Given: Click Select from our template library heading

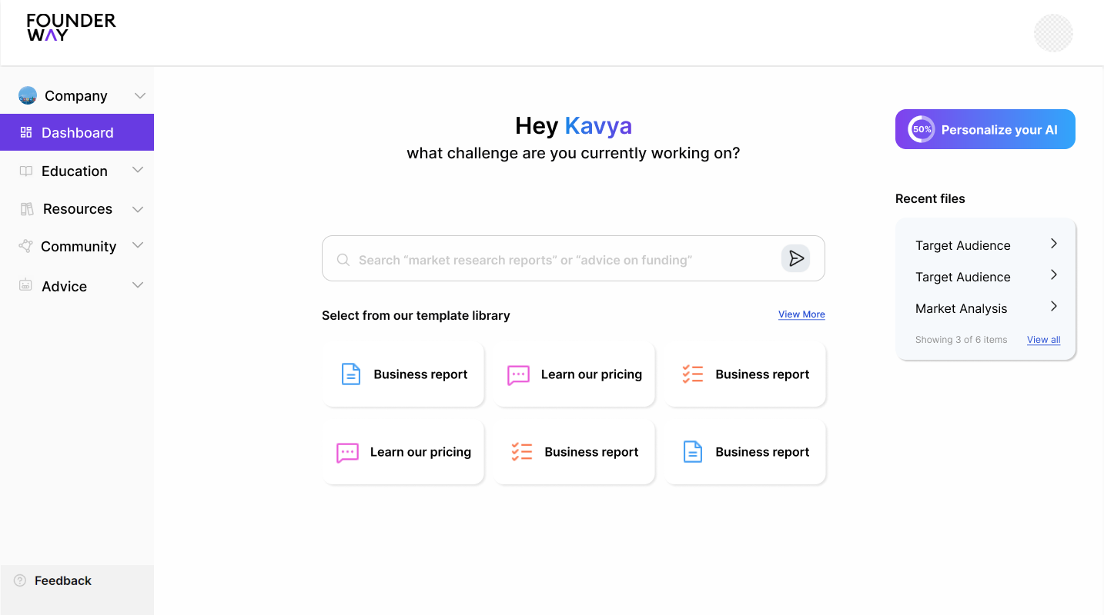Looking at the screenshot, I should 416,315.
